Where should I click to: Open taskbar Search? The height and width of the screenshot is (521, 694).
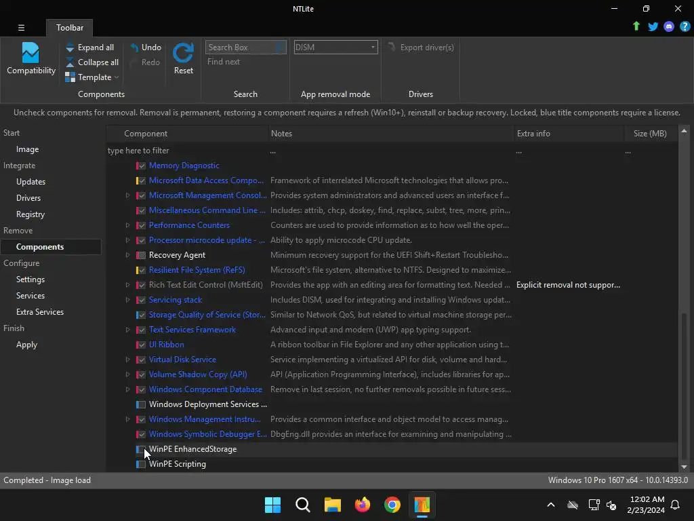tap(303, 505)
